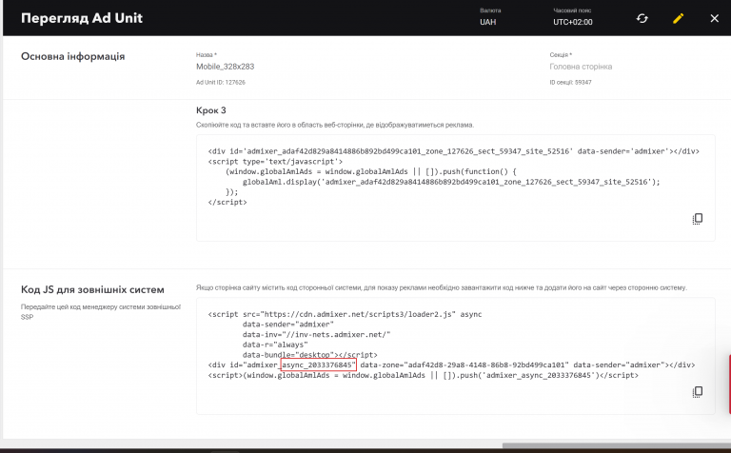Image resolution: width=731 pixels, height=453 pixels.
Task: Click the yellow pencil edit icon
Action: (x=679, y=19)
